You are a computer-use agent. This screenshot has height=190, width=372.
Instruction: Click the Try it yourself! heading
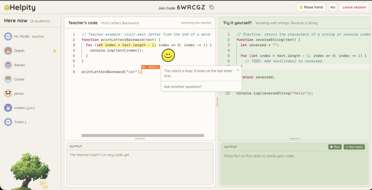(238, 23)
